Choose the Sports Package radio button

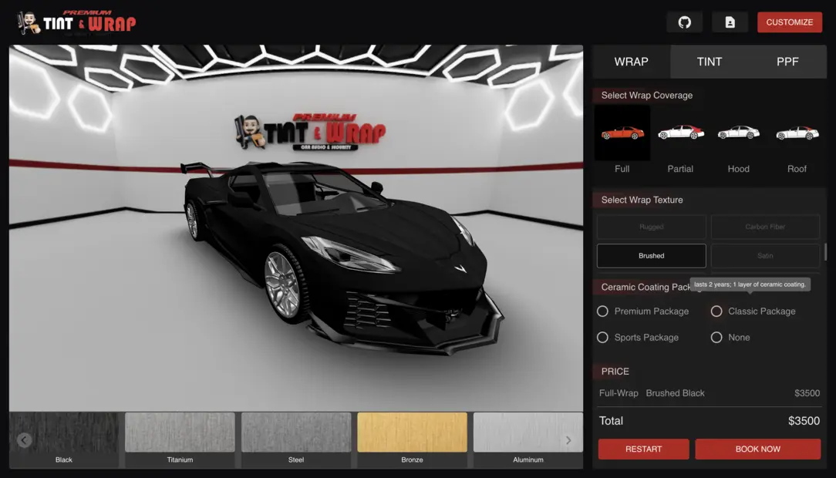click(x=603, y=338)
